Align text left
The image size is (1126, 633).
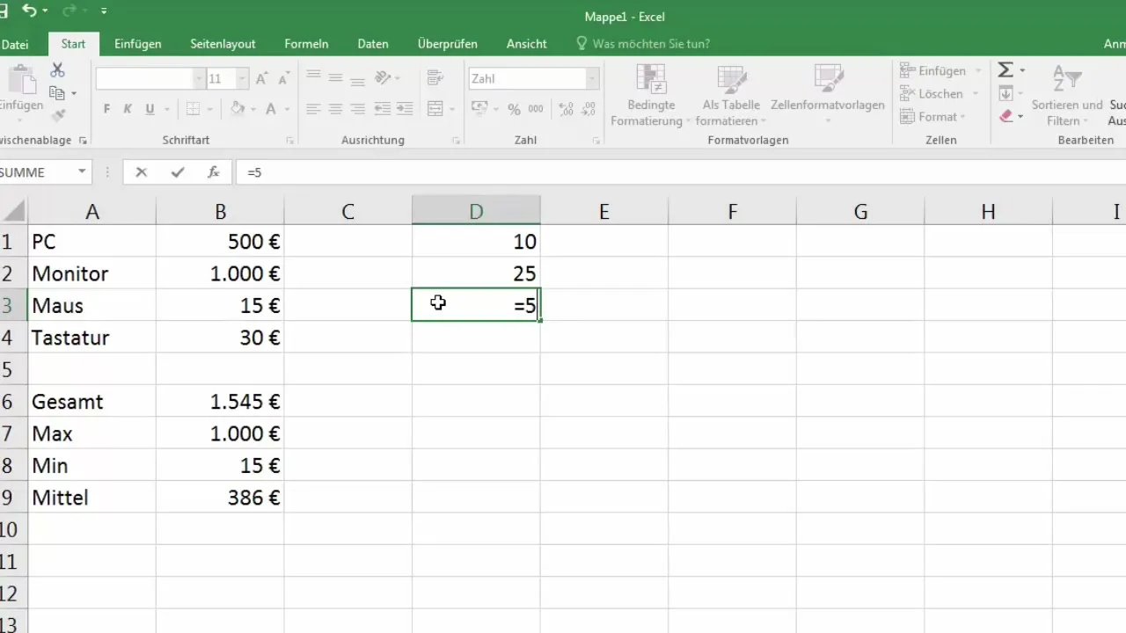pos(313,109)
